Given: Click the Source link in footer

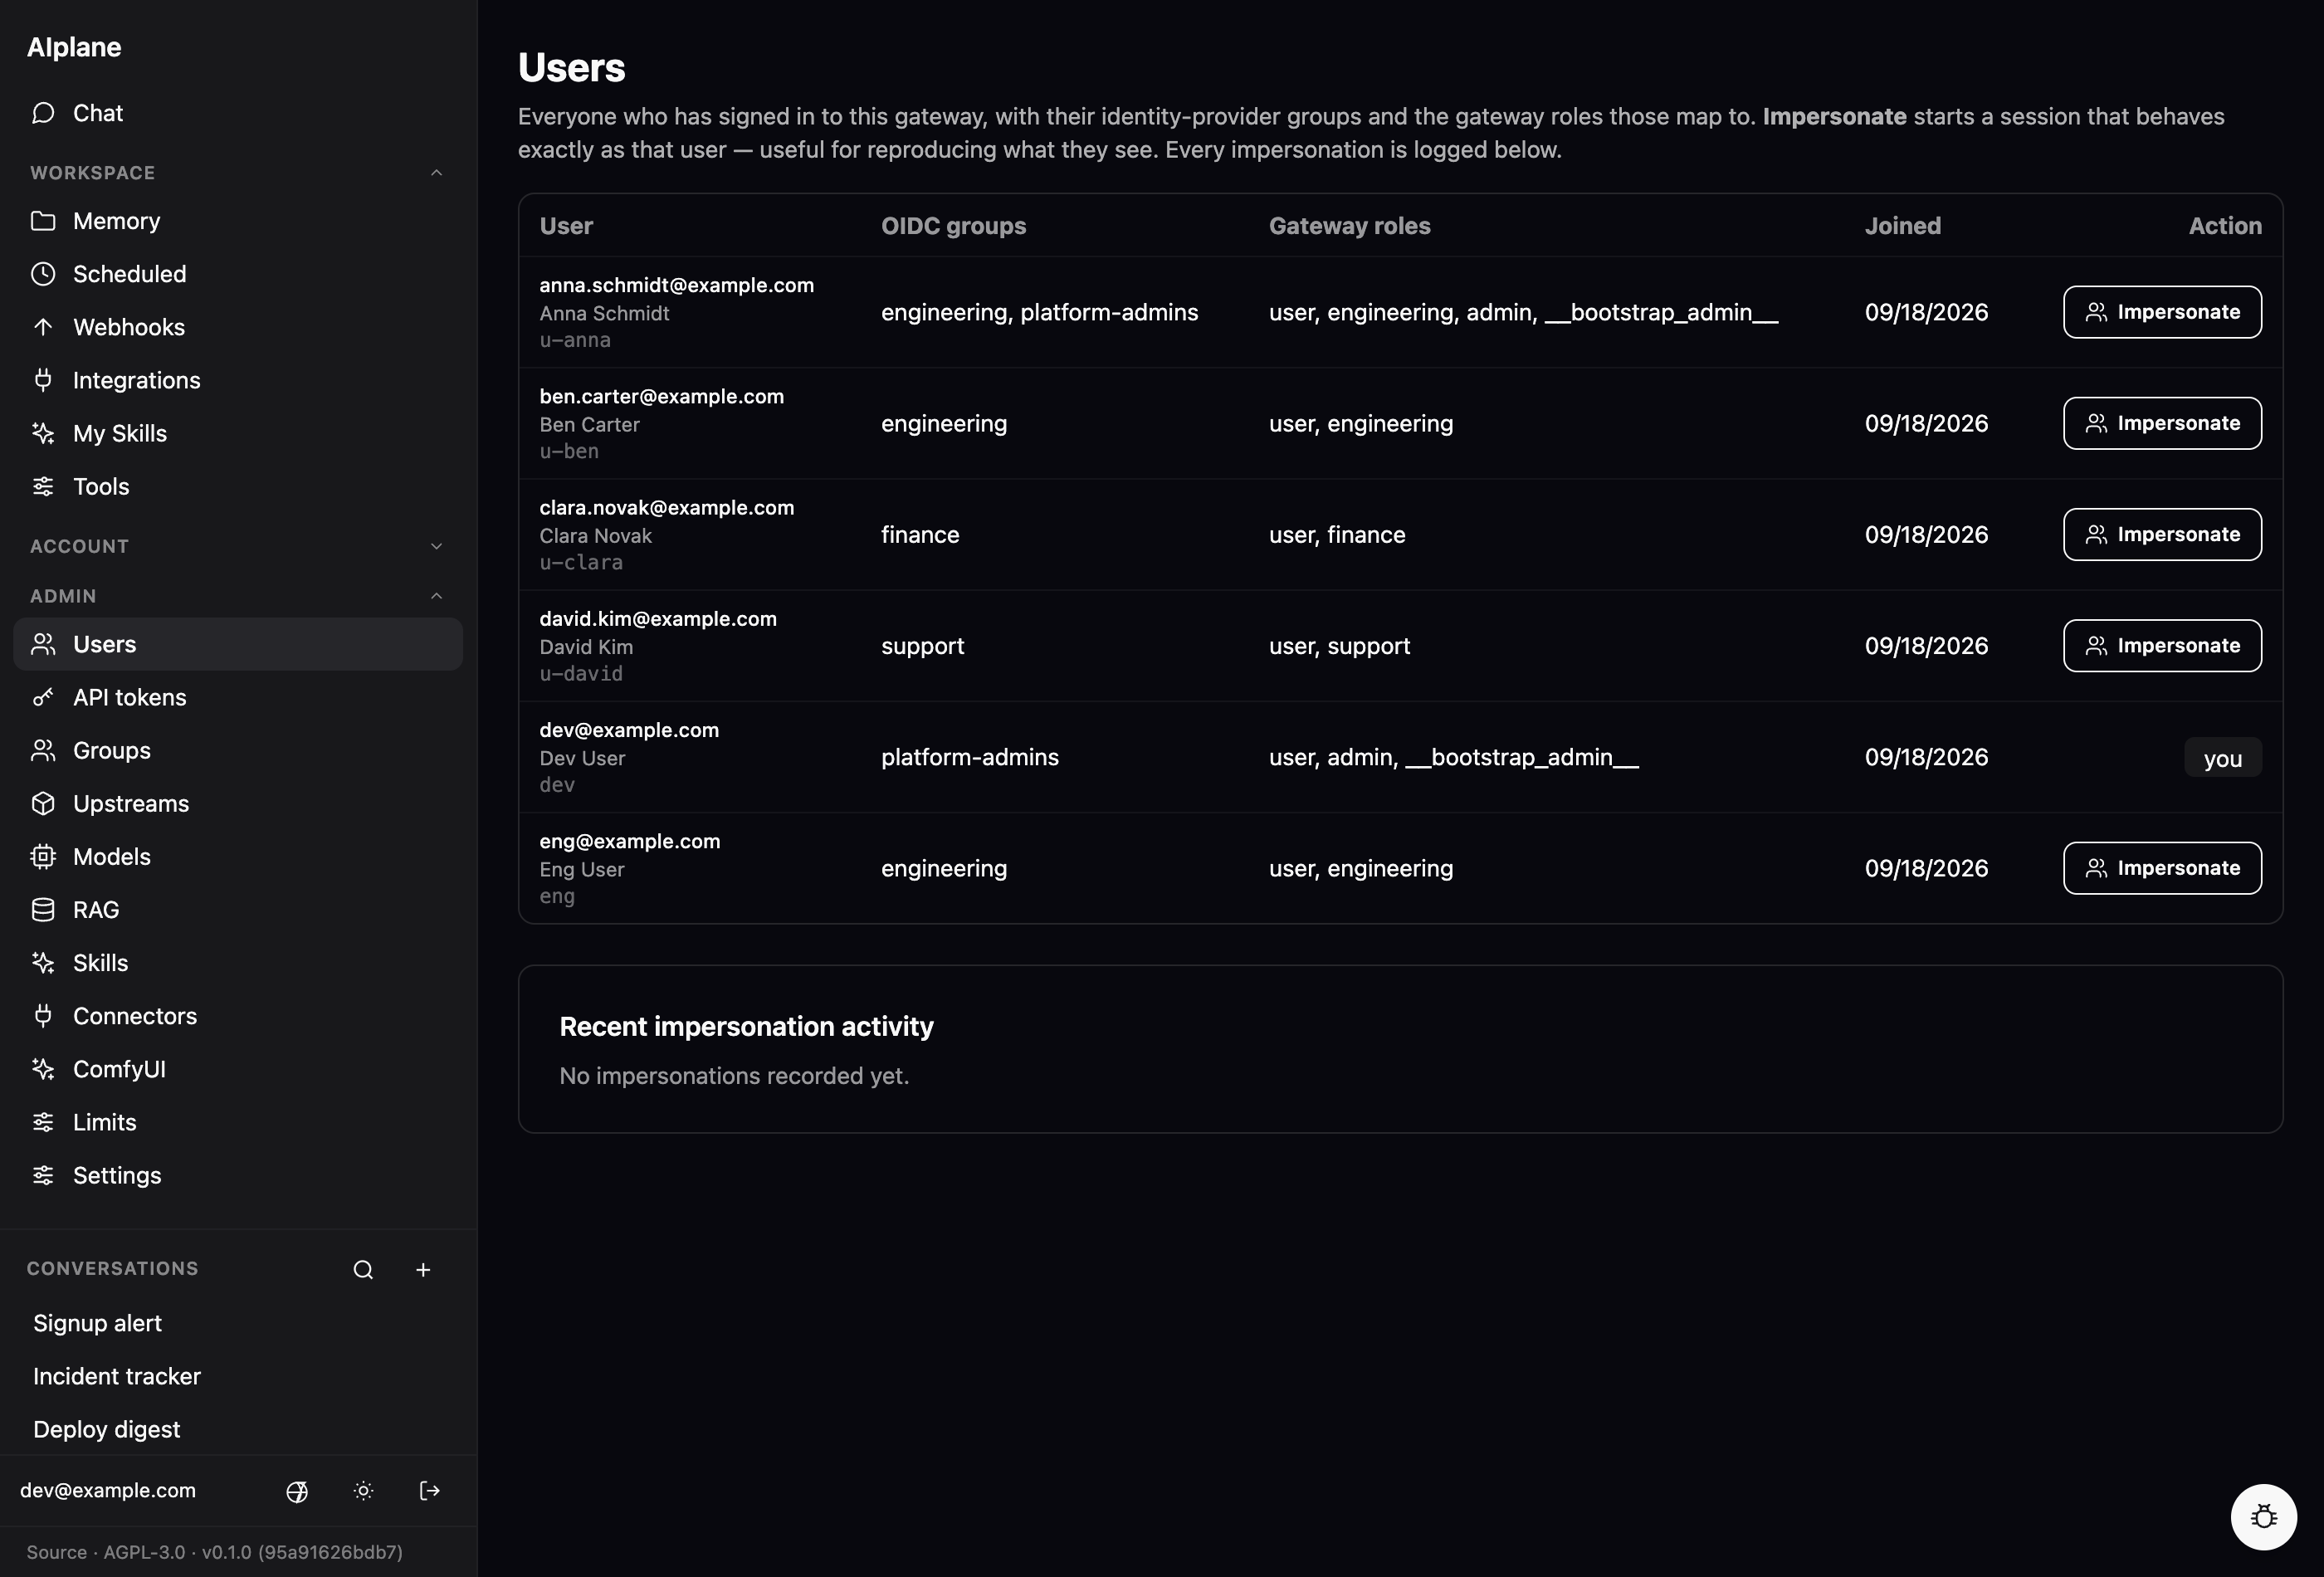Looking at the screenshot, I should (56, 1552).
